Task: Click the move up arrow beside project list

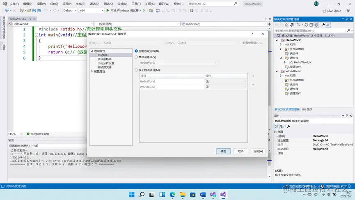Action: pyautogui.click(x=253, y=76)
